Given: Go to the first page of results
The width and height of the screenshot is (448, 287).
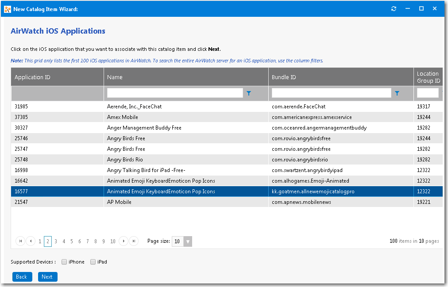Looking at the screenshot, I should tap(20, 241).
